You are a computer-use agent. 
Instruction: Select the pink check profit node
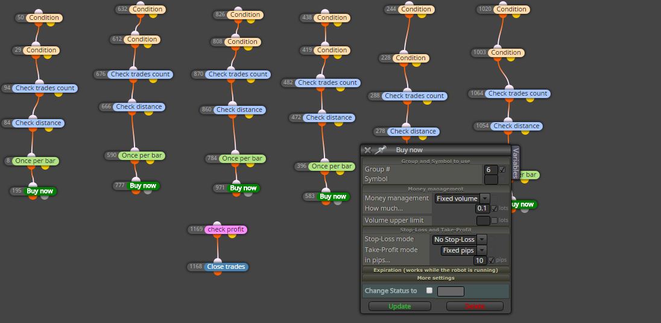coord(226,230)
